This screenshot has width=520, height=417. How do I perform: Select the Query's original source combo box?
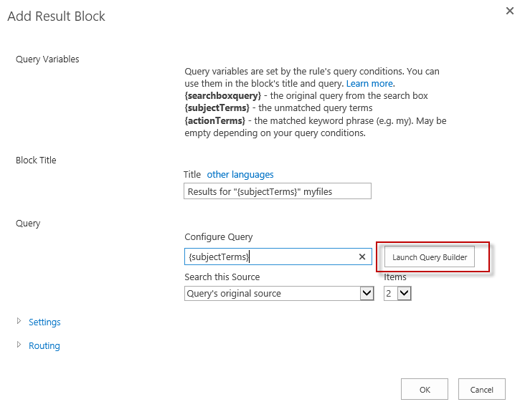(271, 293)
